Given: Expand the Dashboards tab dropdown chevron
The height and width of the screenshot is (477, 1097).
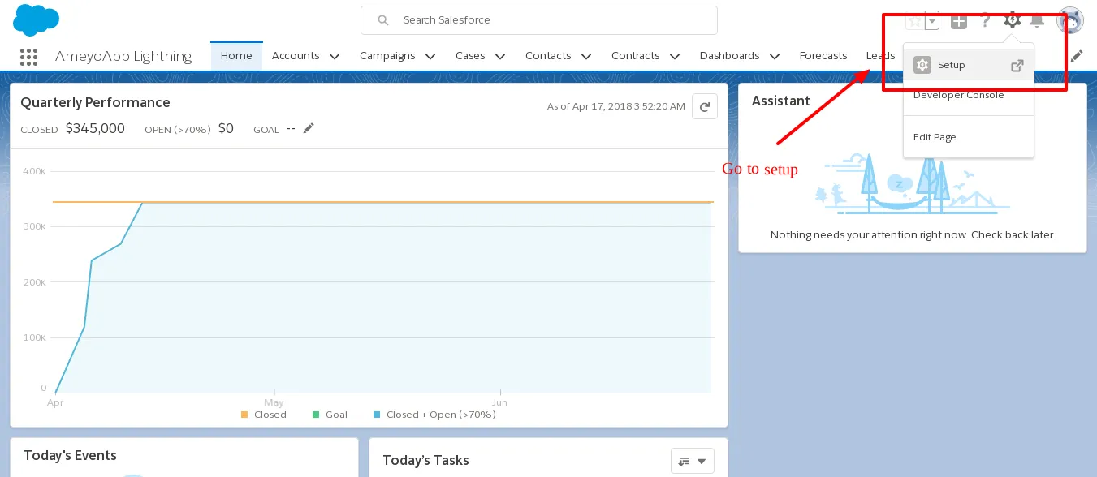Looking at the screenshot, I should click(x=775, y=56).
